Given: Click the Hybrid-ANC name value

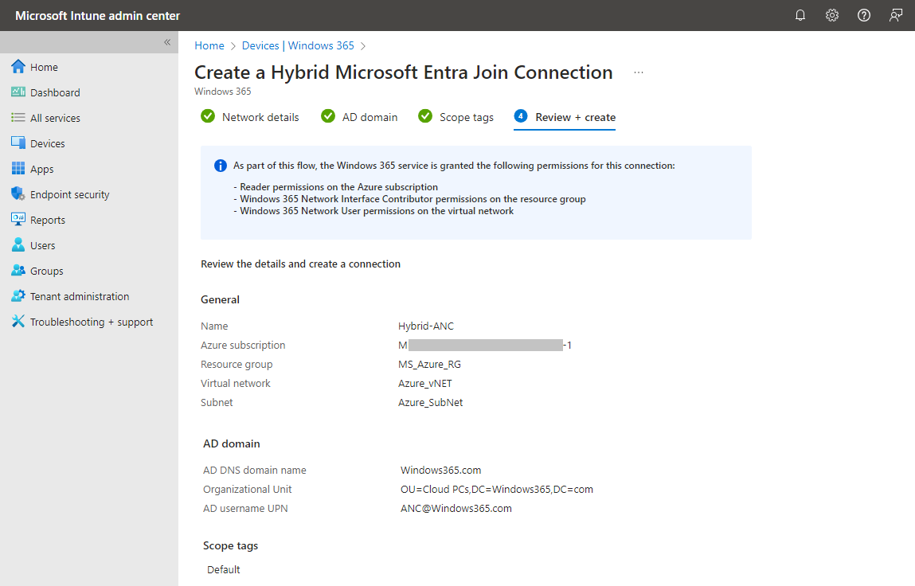Looking at the screenshot, I should coord(426,326).
